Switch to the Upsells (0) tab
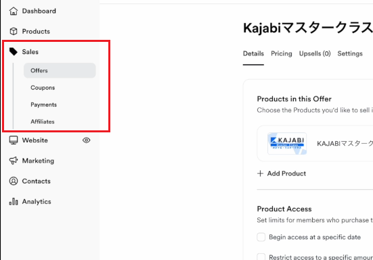 [315, 53]
